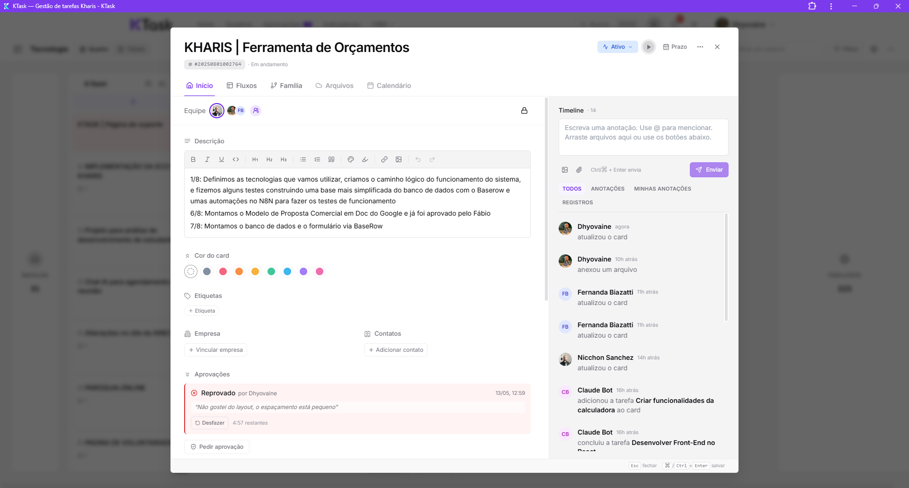Click the Criar funcionalidades da calculadora task link
Image resolution: width=909 pixels, height=488 pixels.
(646, 405)
